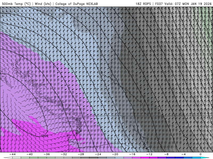The image size is (213, 159).
Task: Click the "18Z RDPS" model run label
Action: [x=143, y=4]
